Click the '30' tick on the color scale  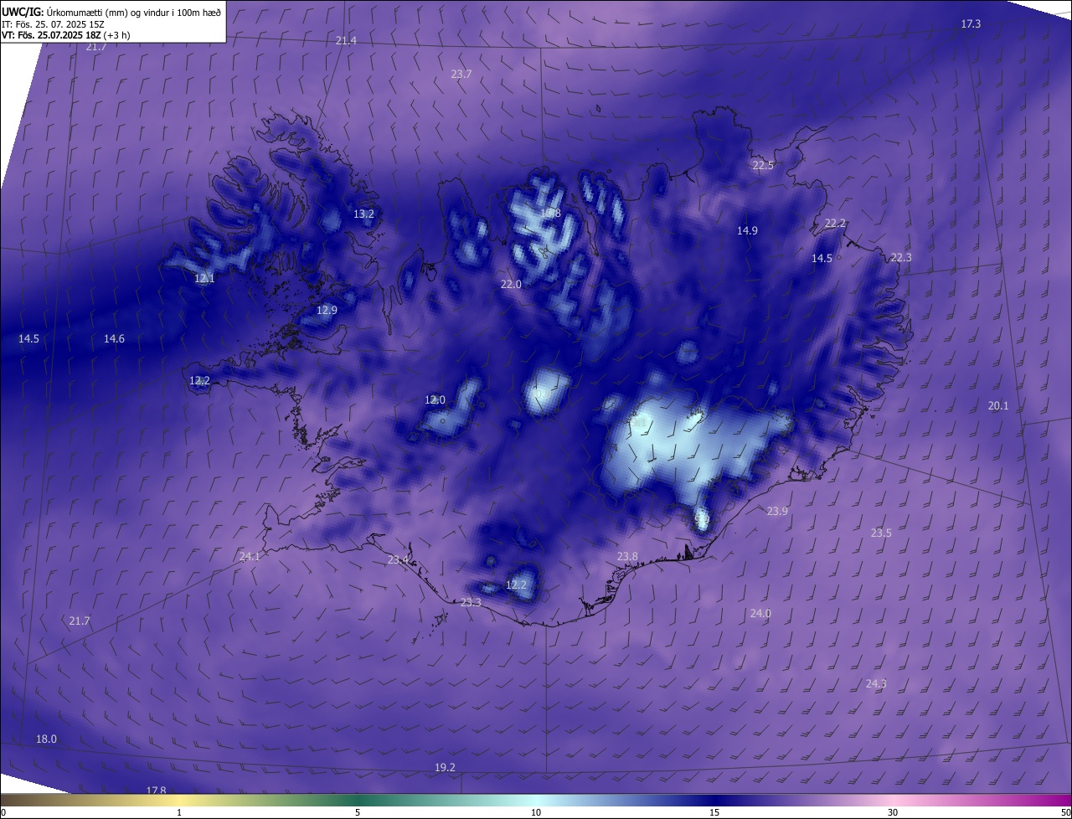893,812
